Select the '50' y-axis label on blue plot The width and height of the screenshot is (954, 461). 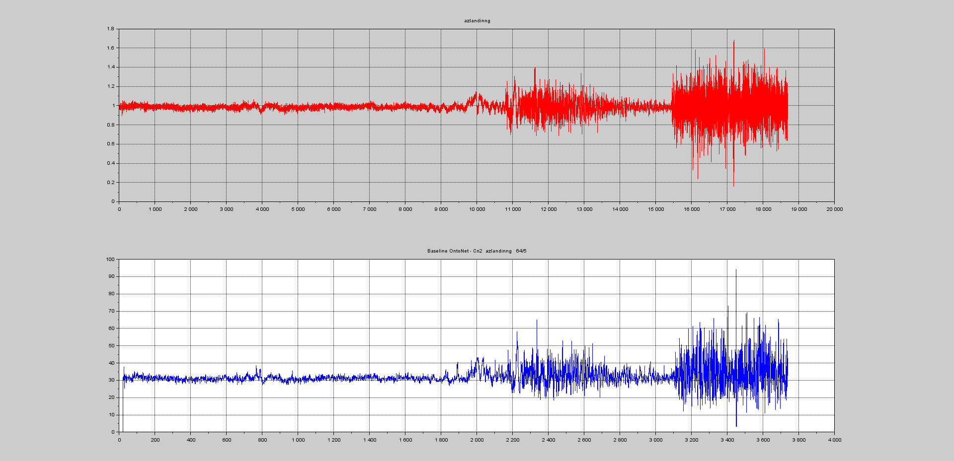coord(111,346)
